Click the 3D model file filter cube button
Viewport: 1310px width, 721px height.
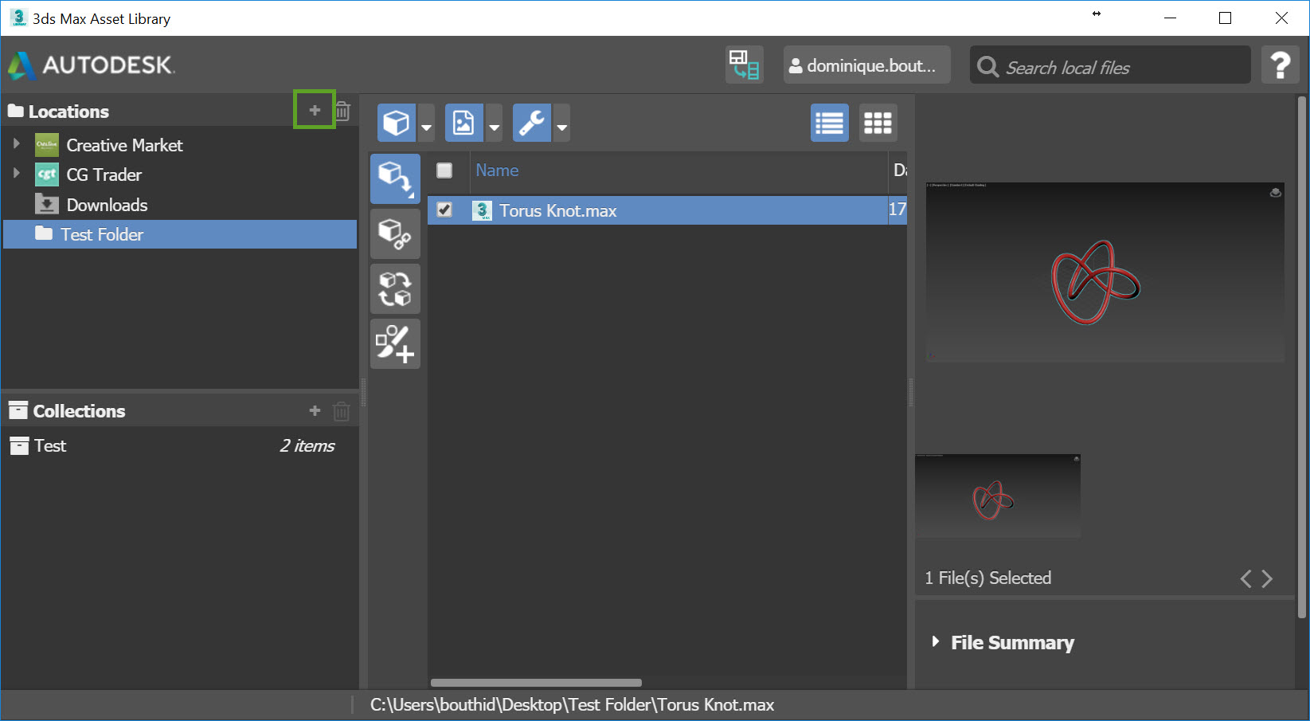pos(397,123)
